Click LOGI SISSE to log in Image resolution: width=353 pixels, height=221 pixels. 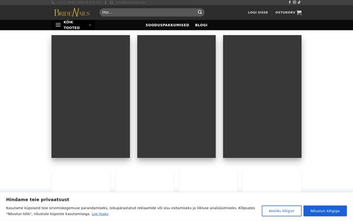258,12
